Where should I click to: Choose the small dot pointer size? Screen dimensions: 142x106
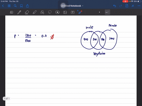click(99, 12)
